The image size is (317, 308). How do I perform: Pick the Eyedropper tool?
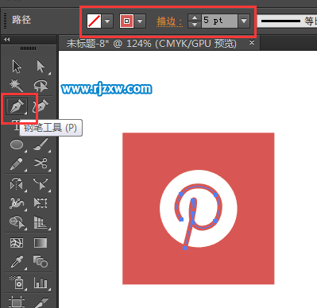coord(17,262)
